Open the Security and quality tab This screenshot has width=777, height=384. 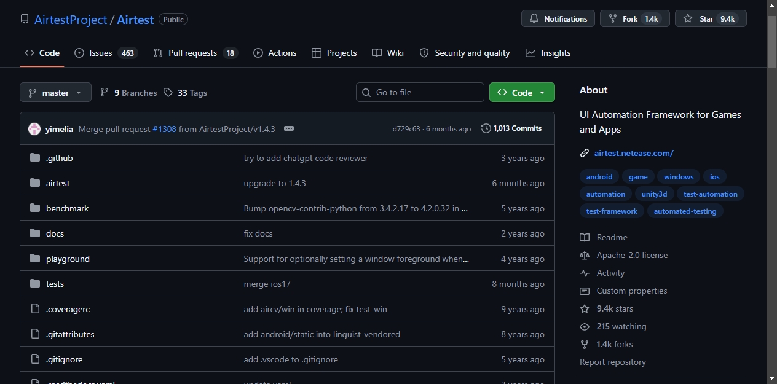(x=465, y=53)
